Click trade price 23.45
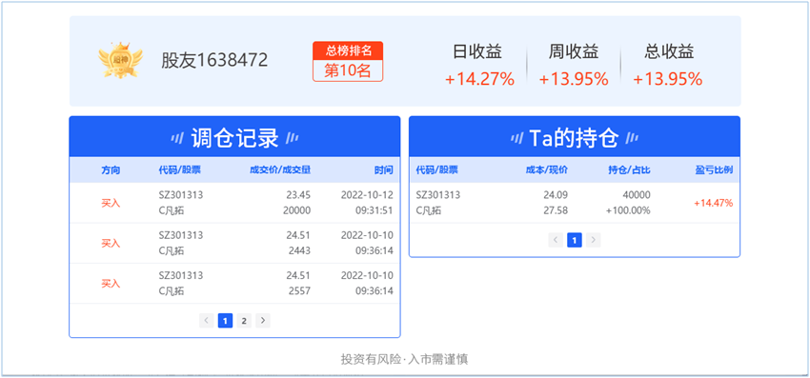The width and height of the screenshot is (810, 378). pos(298,195)
